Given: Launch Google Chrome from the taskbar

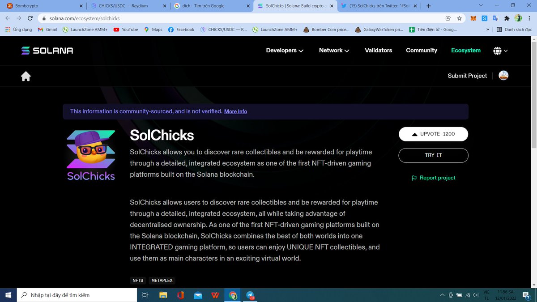Looking at the screenshot, I should click(232, 295).
